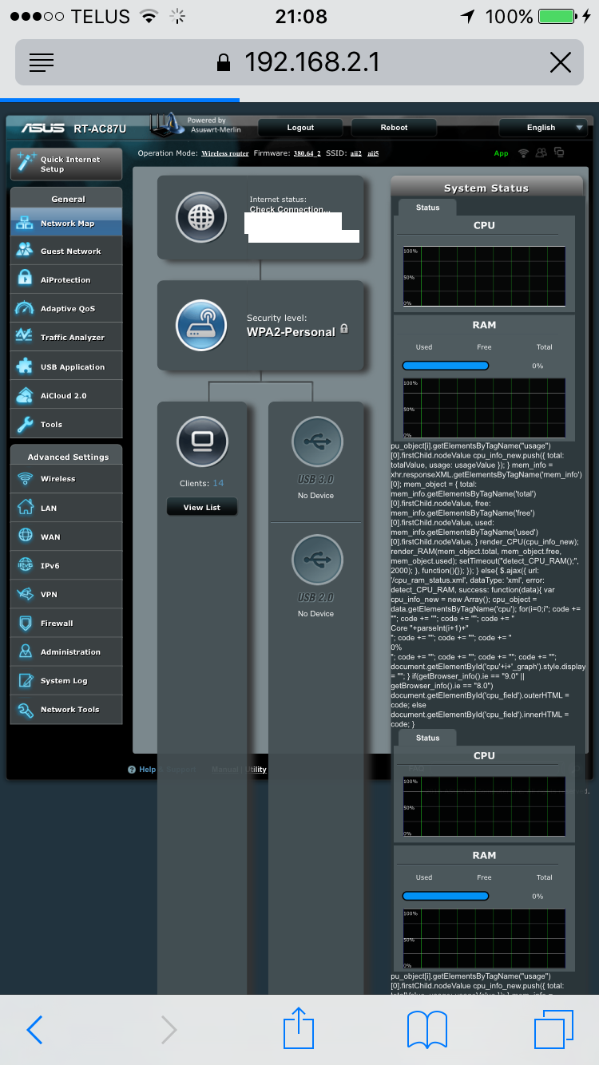Open Wireless advanced settings

(x=65, y=479)
